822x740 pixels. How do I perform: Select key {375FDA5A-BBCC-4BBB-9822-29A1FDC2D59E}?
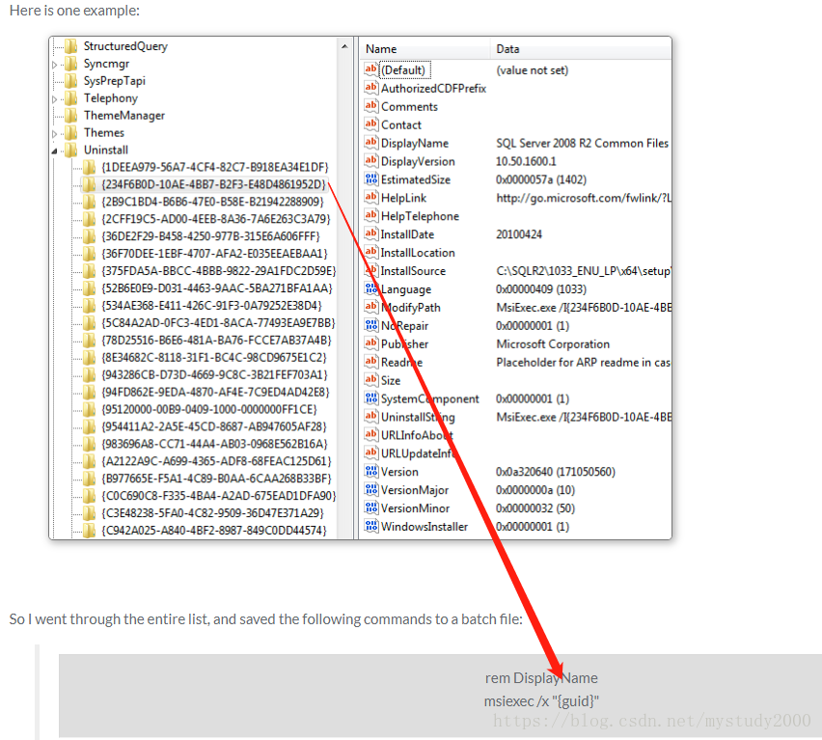219,271
